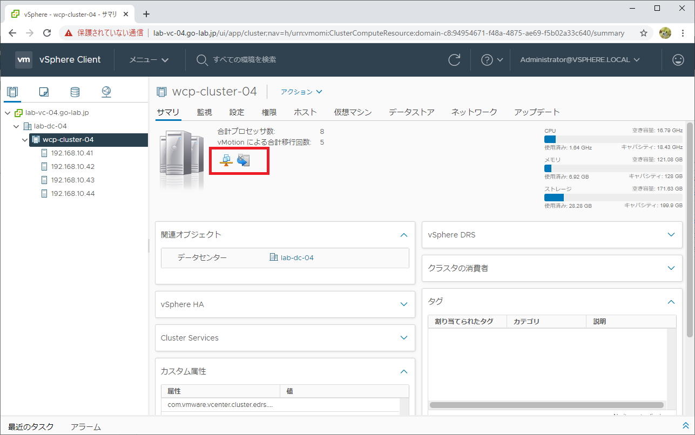
Task: Sort by カテゴリ column header
Action: pyautogui.click(x=546, y=321)
